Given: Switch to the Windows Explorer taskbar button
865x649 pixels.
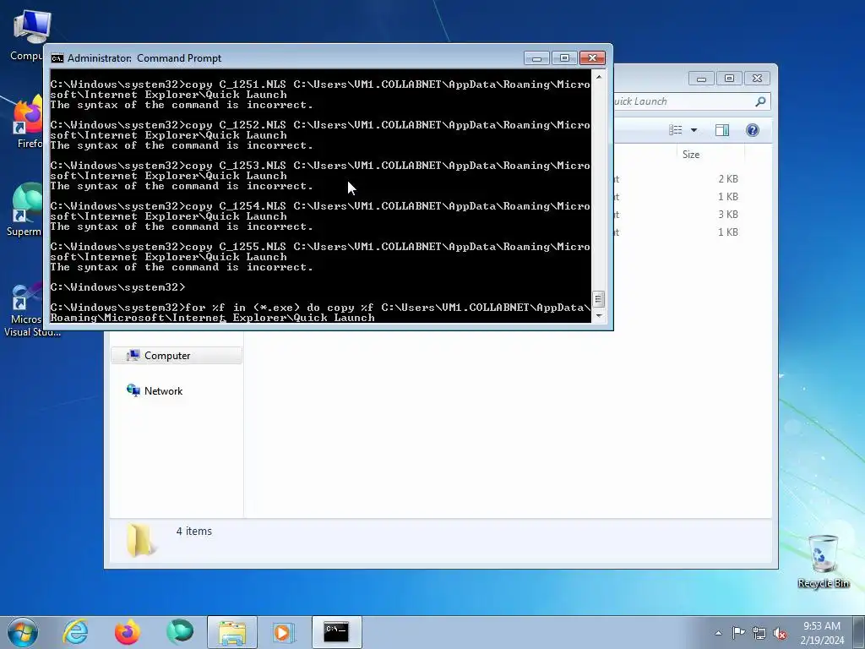Looking at the screenshot, I should pos(232,632).
